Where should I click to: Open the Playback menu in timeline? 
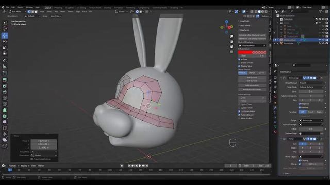(x=13, y=165)
